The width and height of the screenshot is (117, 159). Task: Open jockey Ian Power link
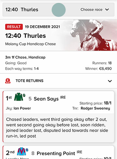pos(22,108)
